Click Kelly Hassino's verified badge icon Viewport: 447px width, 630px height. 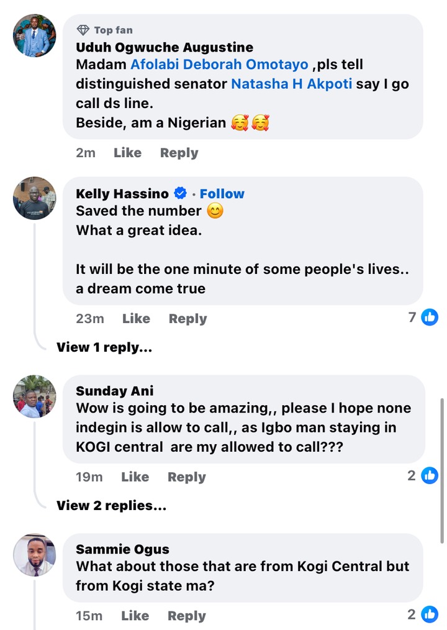click(x=181, y=193)
